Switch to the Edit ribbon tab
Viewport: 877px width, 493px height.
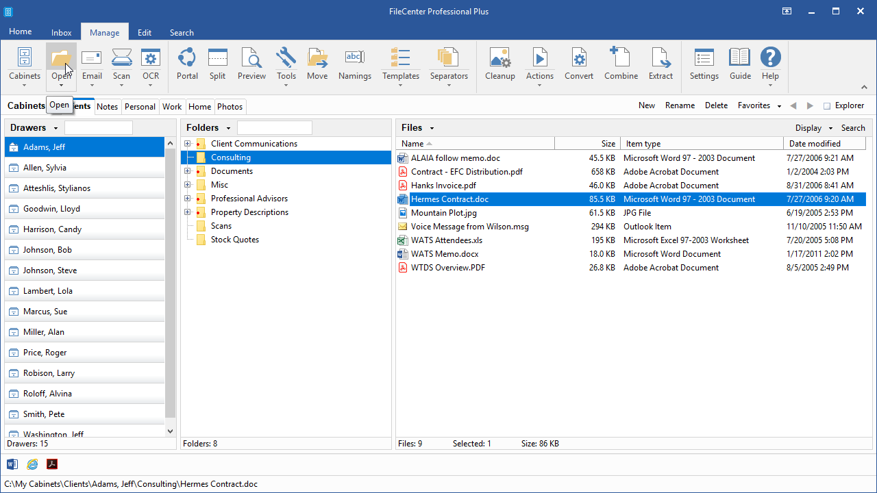click(x=145, y=32)
